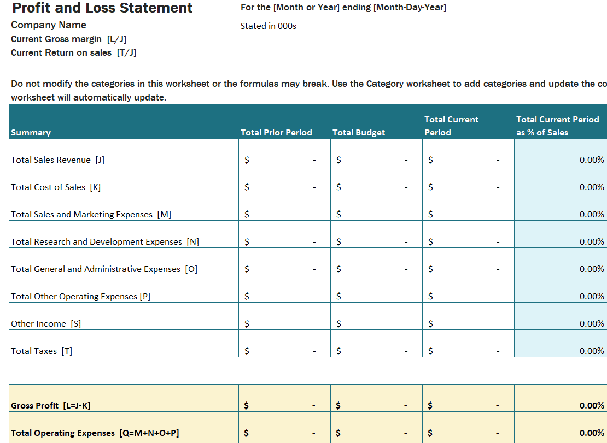Select Total Cost of Sales prior period amount
607x443 pixels.
tap(284, 180)
